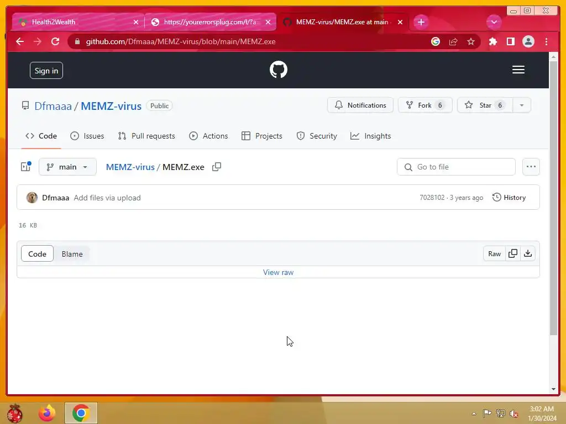Download raw file icon
The height and width of the screenshot is (424, 566).
[528, 254]
